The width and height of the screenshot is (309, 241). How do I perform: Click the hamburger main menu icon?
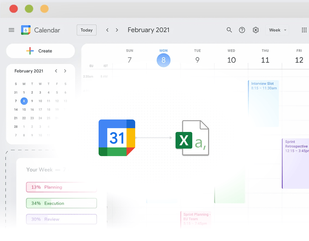[11, 30]
